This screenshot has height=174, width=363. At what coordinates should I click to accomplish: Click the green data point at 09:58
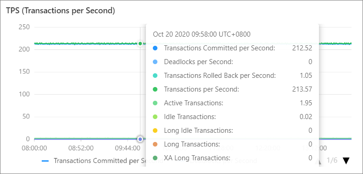click(x=140, y=43)
